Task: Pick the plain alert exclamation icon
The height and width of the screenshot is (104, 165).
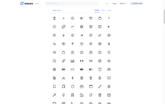Action: (x=109, y=18)
